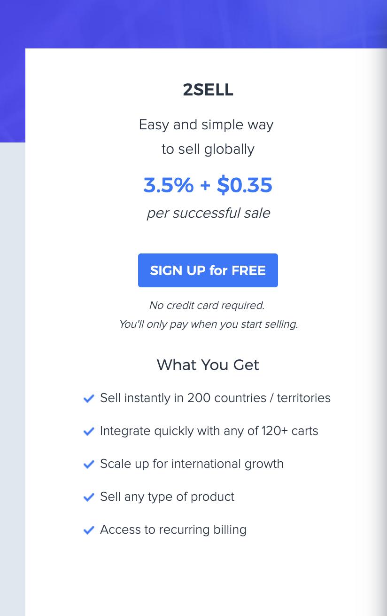Click the blue banner area above the card
Screen dimensions: 387x616
coord(193,24)
